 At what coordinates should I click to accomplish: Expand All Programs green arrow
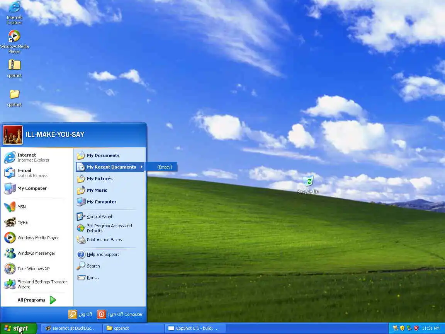pyautogui.click(x=53, y=300)
